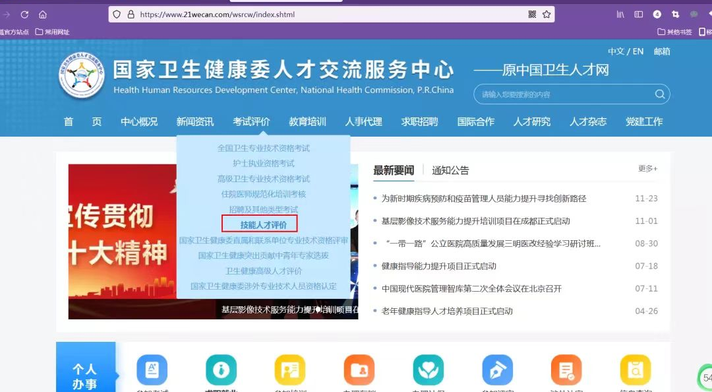Open the orange certified document icon
Image resolution: width=712 pixels, height=392 pixels.
(566, 370)
